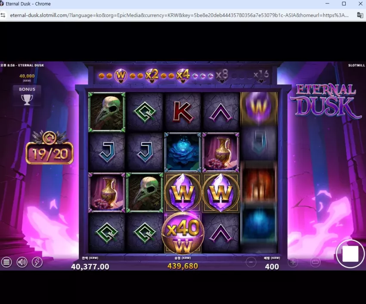Viewport: 366px width, 304px height.
Task: Click the first blue J symbol
Action: click(107, 152)
